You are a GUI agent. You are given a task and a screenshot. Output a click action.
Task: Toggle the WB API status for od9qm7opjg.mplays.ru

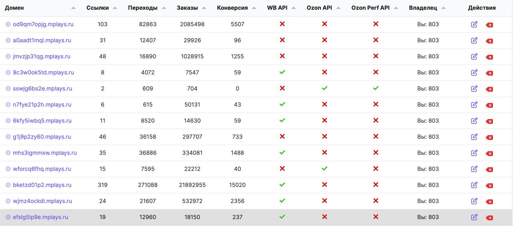coord(282,24)
